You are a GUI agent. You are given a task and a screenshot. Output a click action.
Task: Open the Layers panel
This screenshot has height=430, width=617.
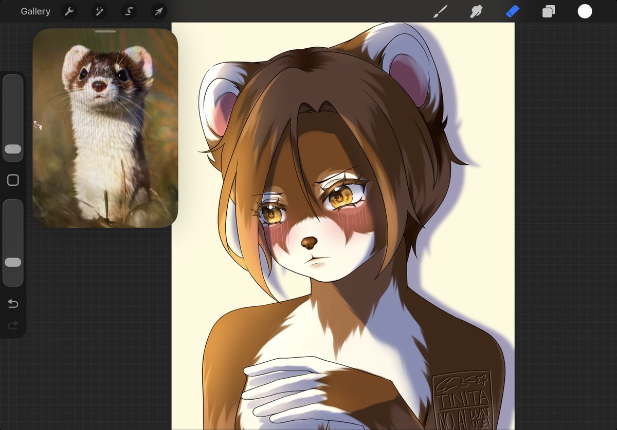(x=549, y=11)
